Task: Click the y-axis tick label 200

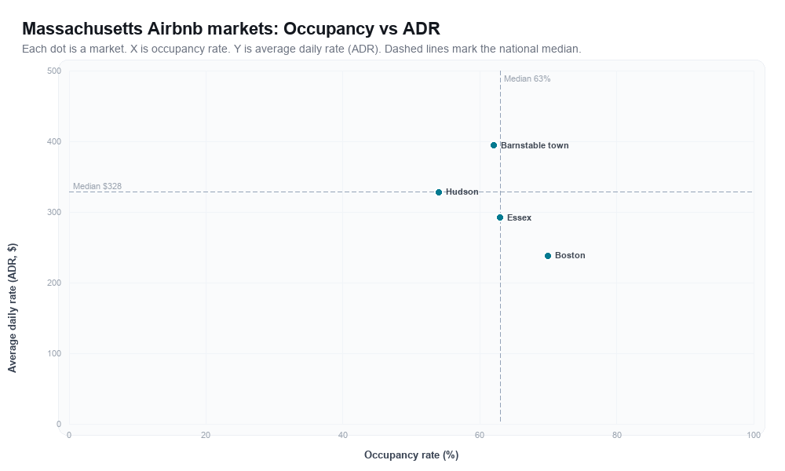Action: point(54,283)
